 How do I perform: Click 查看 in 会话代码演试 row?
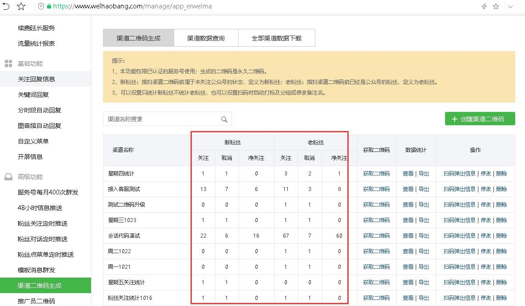[x=408, y=236]
